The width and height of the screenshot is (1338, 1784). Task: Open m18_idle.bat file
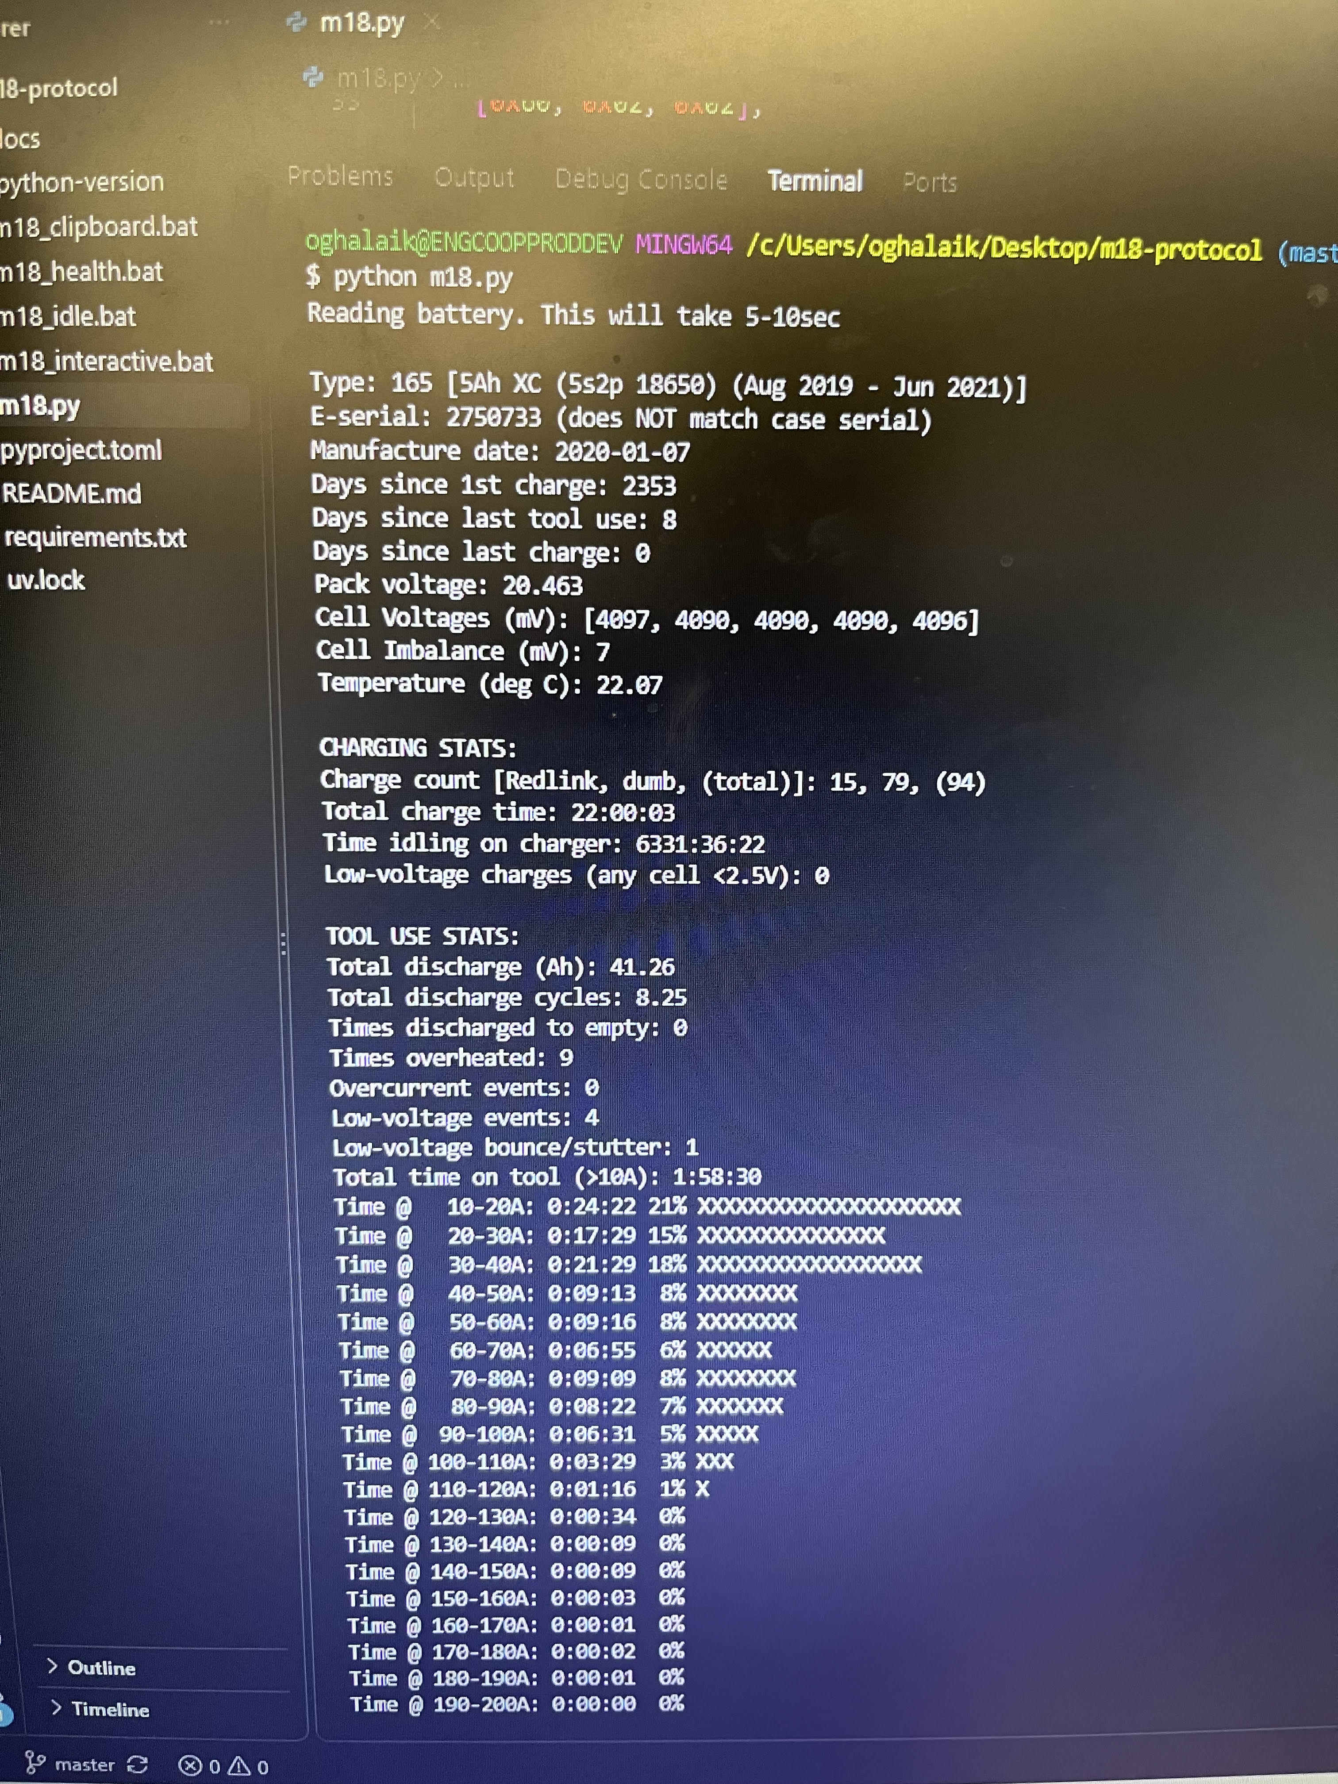click(x=68, y=316)
